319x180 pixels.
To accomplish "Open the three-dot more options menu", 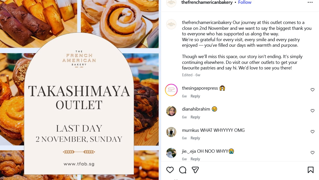I will pyautogui.click(x=310, y=3).
